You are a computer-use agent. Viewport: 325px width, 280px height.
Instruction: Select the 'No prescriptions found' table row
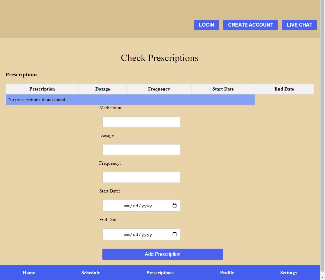130,100
